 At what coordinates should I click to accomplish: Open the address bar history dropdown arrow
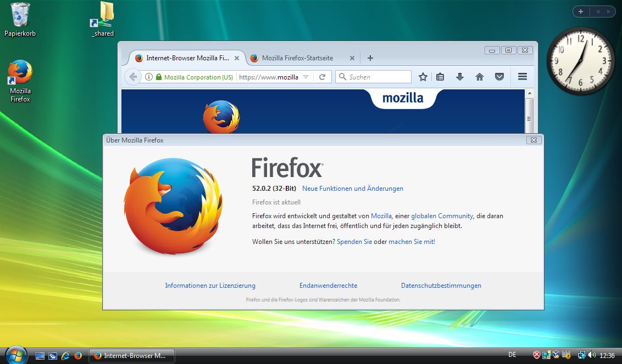point(306,77)
